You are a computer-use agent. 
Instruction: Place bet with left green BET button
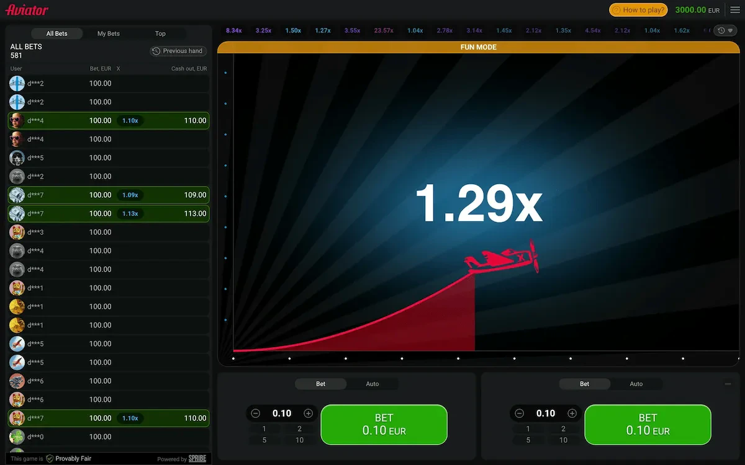384,424
